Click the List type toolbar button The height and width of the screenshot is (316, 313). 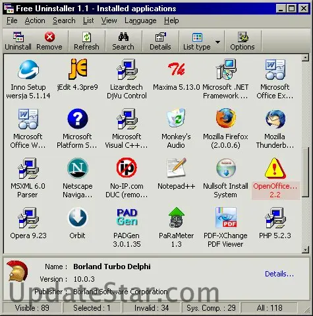[x=197, y=41]
